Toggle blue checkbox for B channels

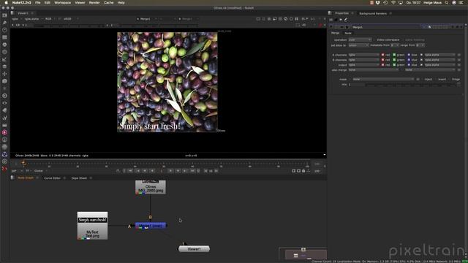coord(409,60)
